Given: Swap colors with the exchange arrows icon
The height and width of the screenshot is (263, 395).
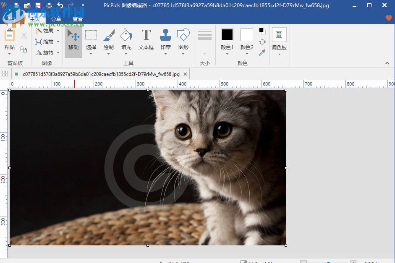Looking at the screenshot, I should click(x=262, y=42).
